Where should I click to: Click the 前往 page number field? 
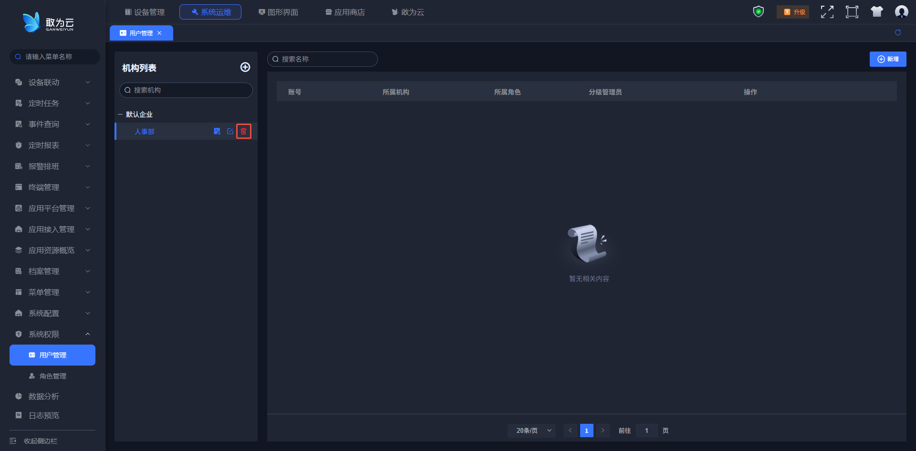pyautogui.click(x=646, y=430)
